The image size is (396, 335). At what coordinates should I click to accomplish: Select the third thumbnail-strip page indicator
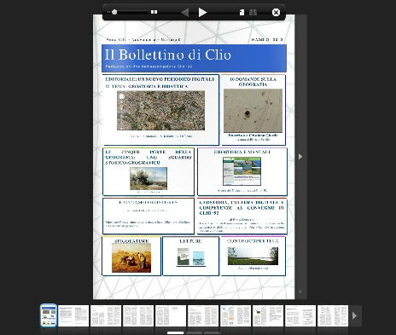click(212, 332)
